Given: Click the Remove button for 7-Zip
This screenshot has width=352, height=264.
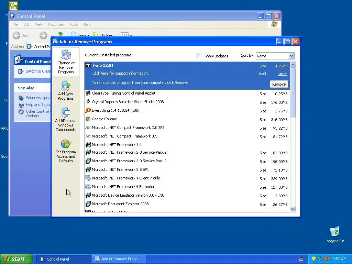Looking at the screenshot, I should coord(279,84).
